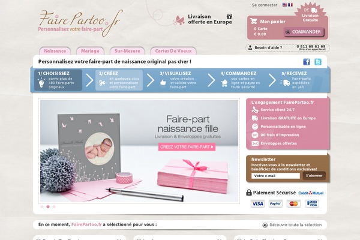Click the S'abonner newsletter button
Screen dimensions: 360x240
tap(314, 176)
